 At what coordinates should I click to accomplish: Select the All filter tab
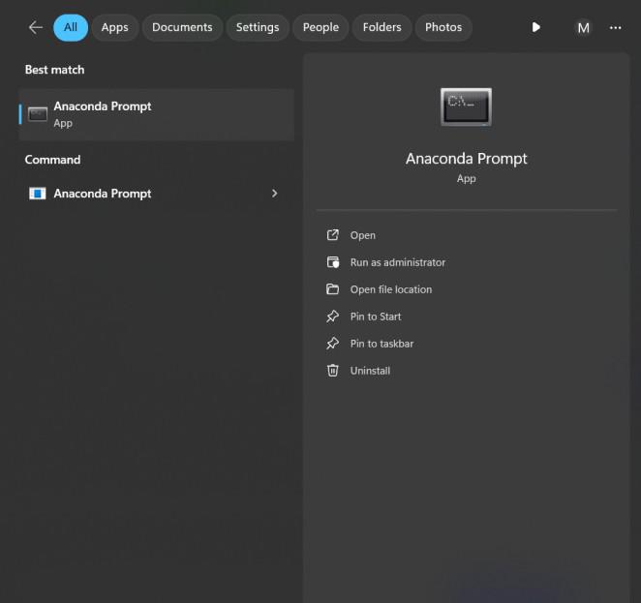71,27
